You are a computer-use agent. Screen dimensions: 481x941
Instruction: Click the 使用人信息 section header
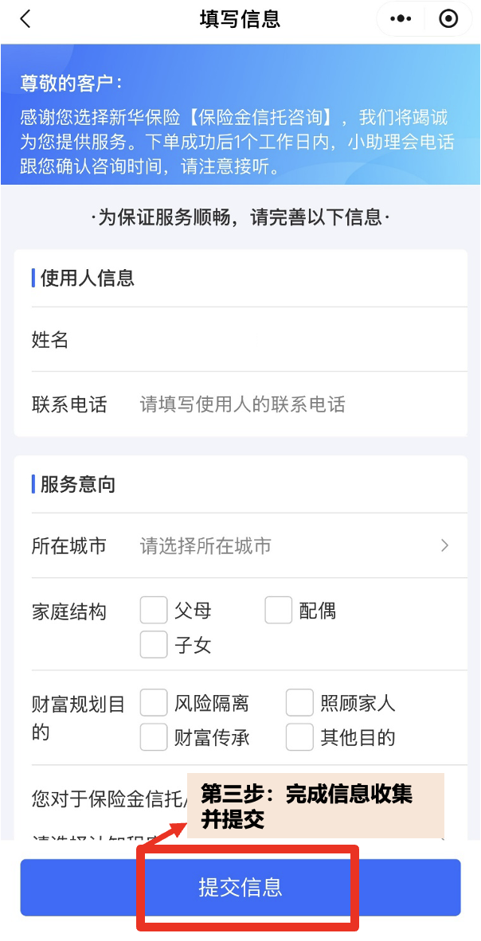point(88,278)
